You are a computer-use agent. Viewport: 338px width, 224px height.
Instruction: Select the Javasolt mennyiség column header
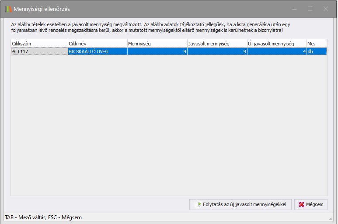(x=217, y=44)
